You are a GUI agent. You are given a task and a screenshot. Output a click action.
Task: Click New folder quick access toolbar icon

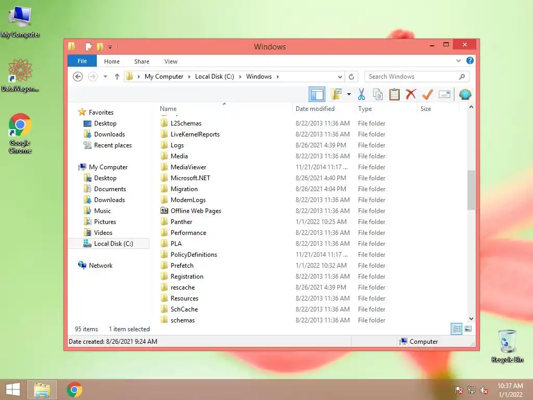pyautogui.click(x=100, y=46)
